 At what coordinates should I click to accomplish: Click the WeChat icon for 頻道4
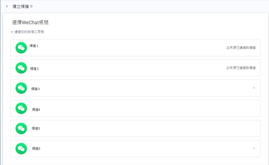(21, 108)
